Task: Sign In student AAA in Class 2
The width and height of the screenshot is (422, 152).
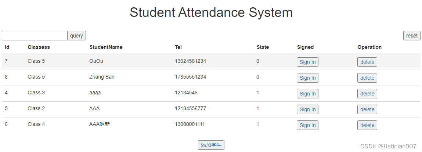Action: click(308, 109)
